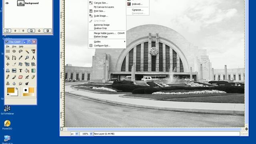This screenshot has width=256, height=144.
Task: Click the background white color swatch
Action: (x=16, y=94)
